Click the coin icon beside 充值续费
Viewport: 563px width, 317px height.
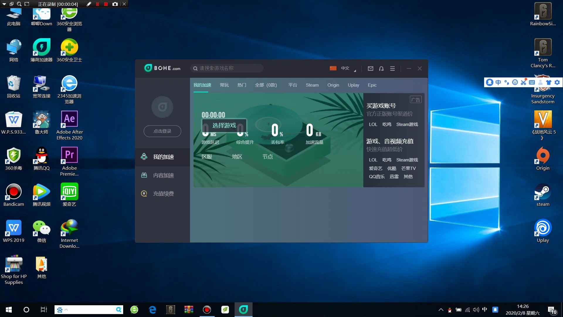point(144,193)
